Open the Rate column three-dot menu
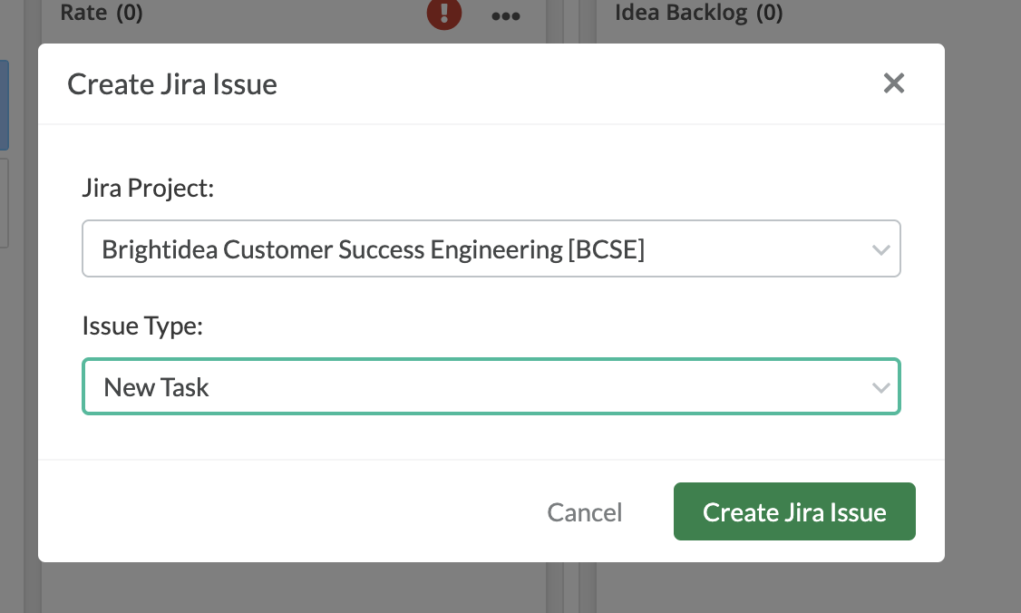1021x613 pixels. click(505, 15)
